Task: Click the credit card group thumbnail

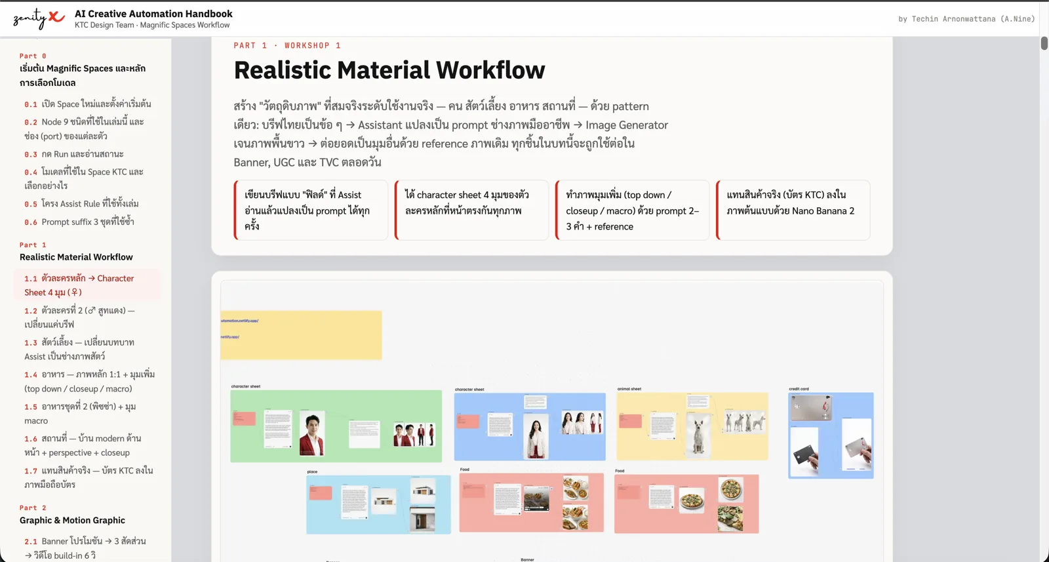Action: (831, 435)
